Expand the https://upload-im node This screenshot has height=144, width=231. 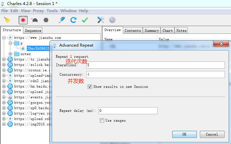(x=4, y=75)
